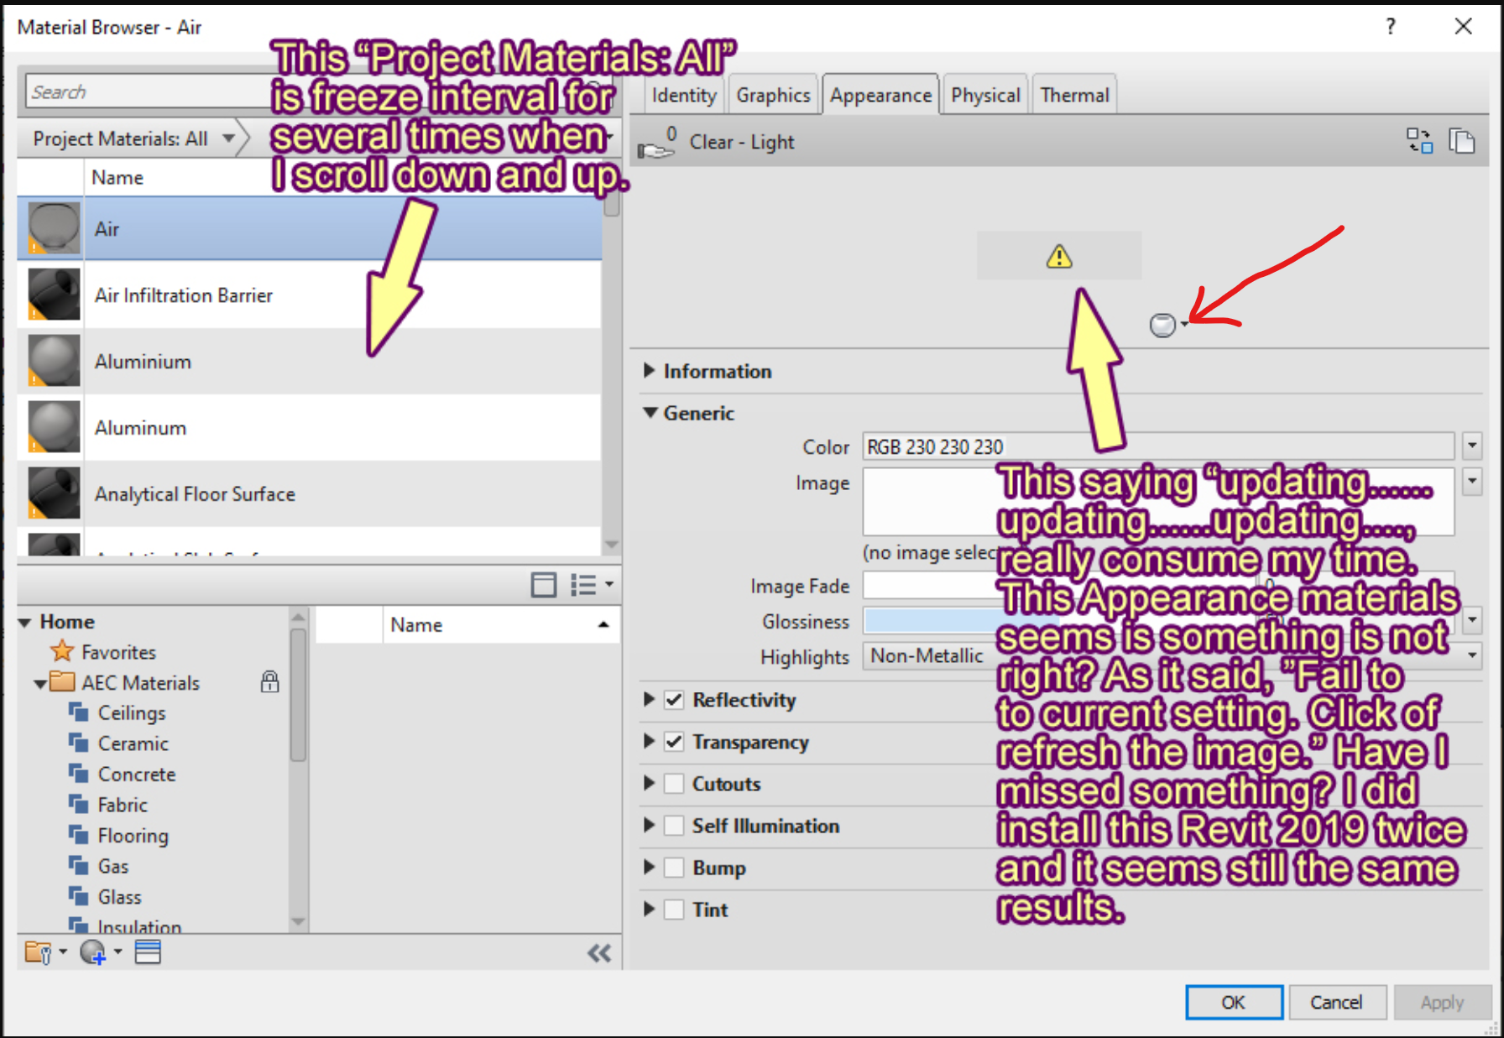1504x1038 pixels.
Task: Enable the Reflectivity checkbox
Action: click(x=674, y=700)
